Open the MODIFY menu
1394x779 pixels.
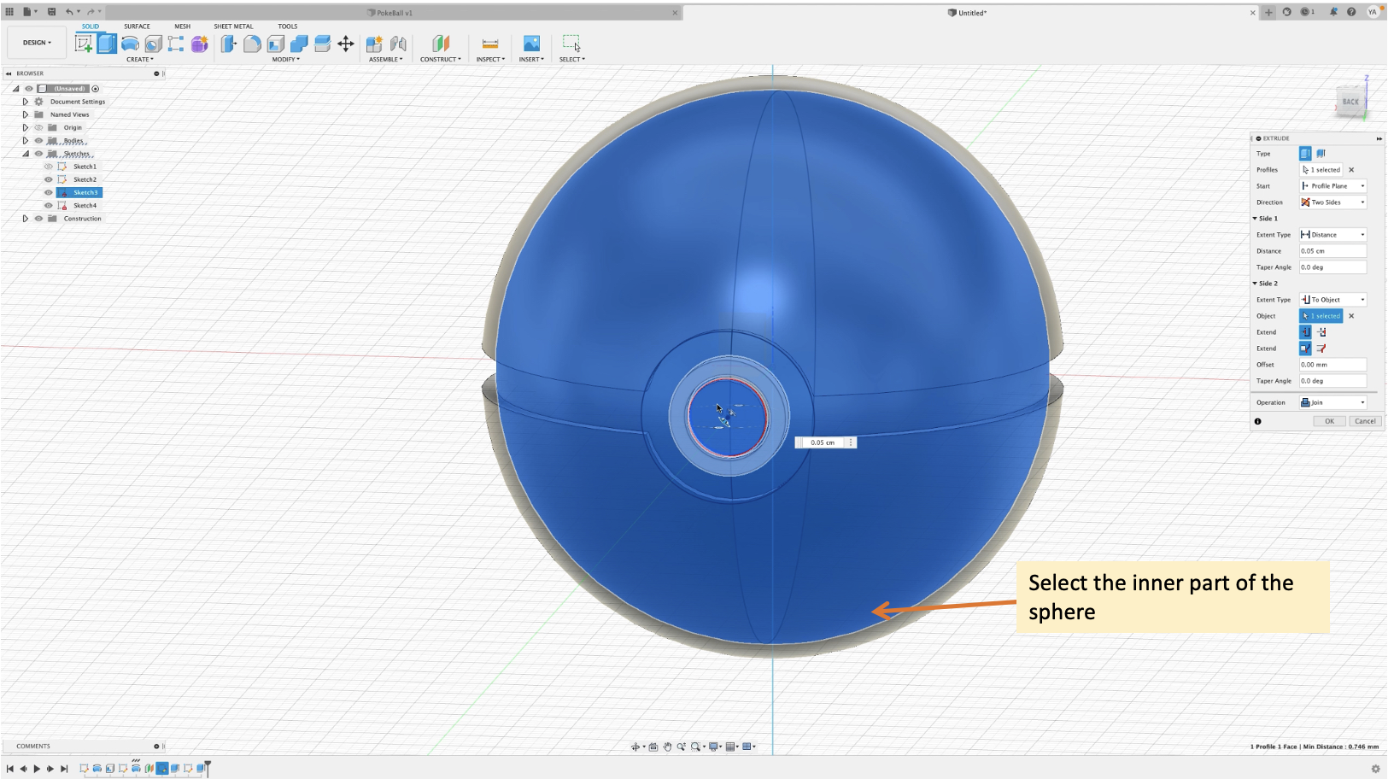point(285,60)
